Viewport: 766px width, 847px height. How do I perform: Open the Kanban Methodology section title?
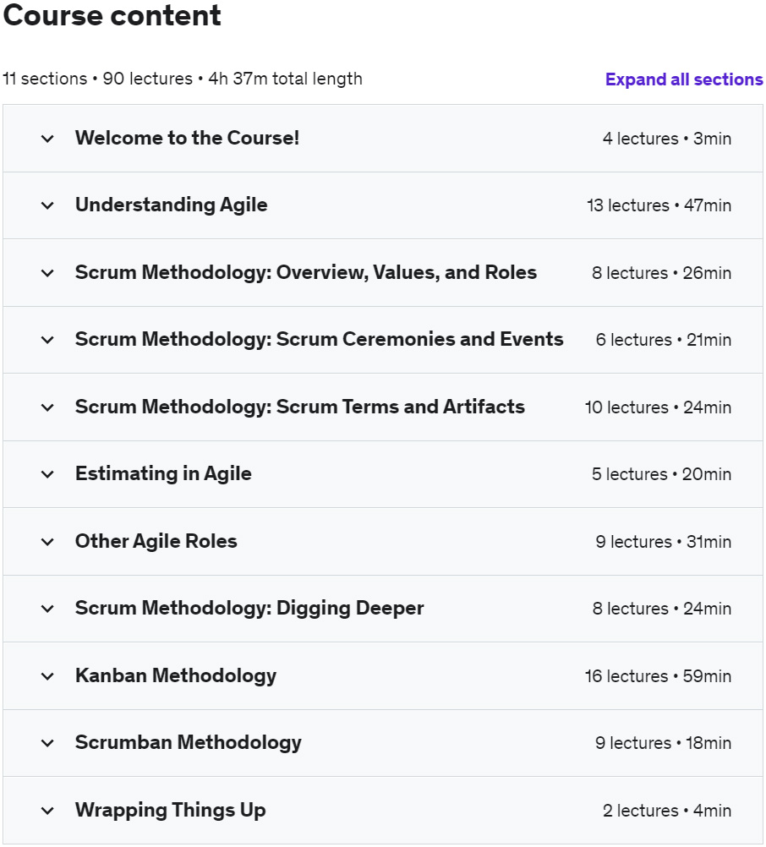tap(176, 675)
